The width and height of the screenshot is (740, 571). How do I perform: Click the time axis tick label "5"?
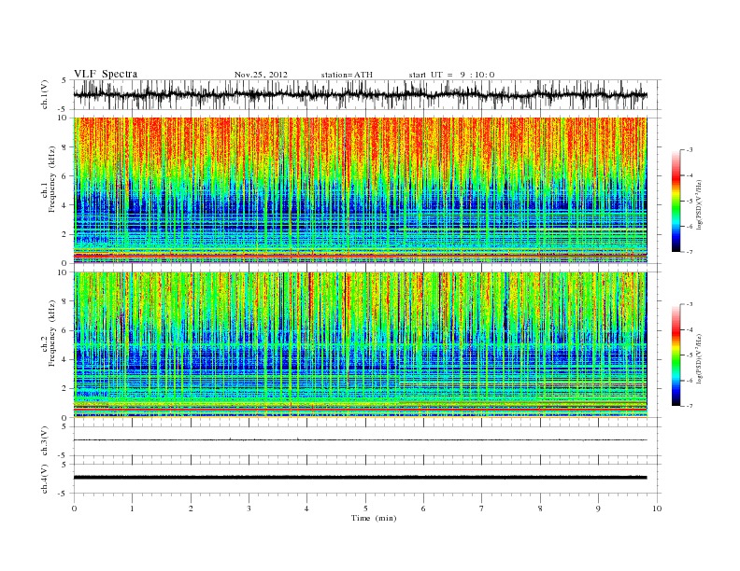365,508
